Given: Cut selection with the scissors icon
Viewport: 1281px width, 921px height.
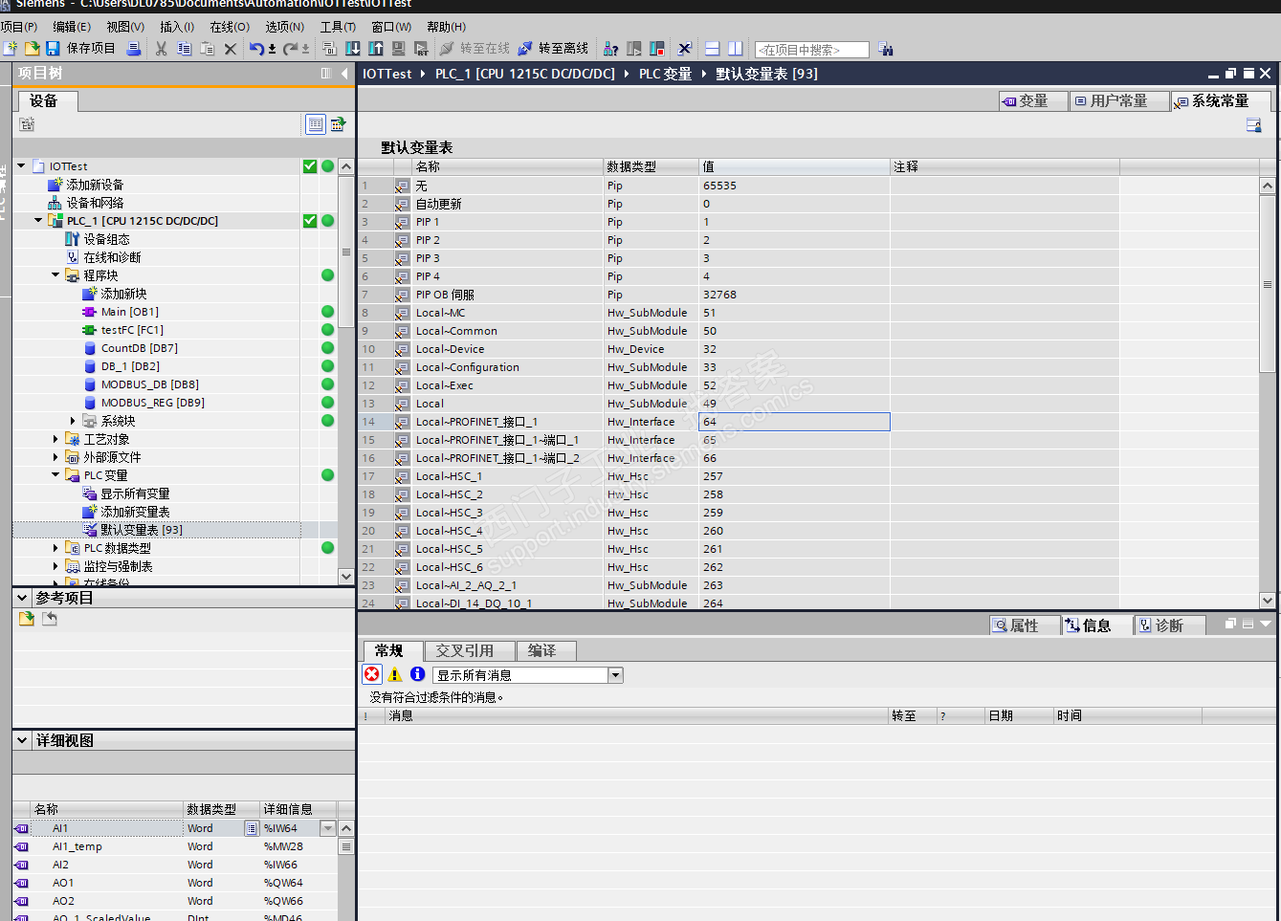Looking at the screenshot, I should (x=161, y=48).
